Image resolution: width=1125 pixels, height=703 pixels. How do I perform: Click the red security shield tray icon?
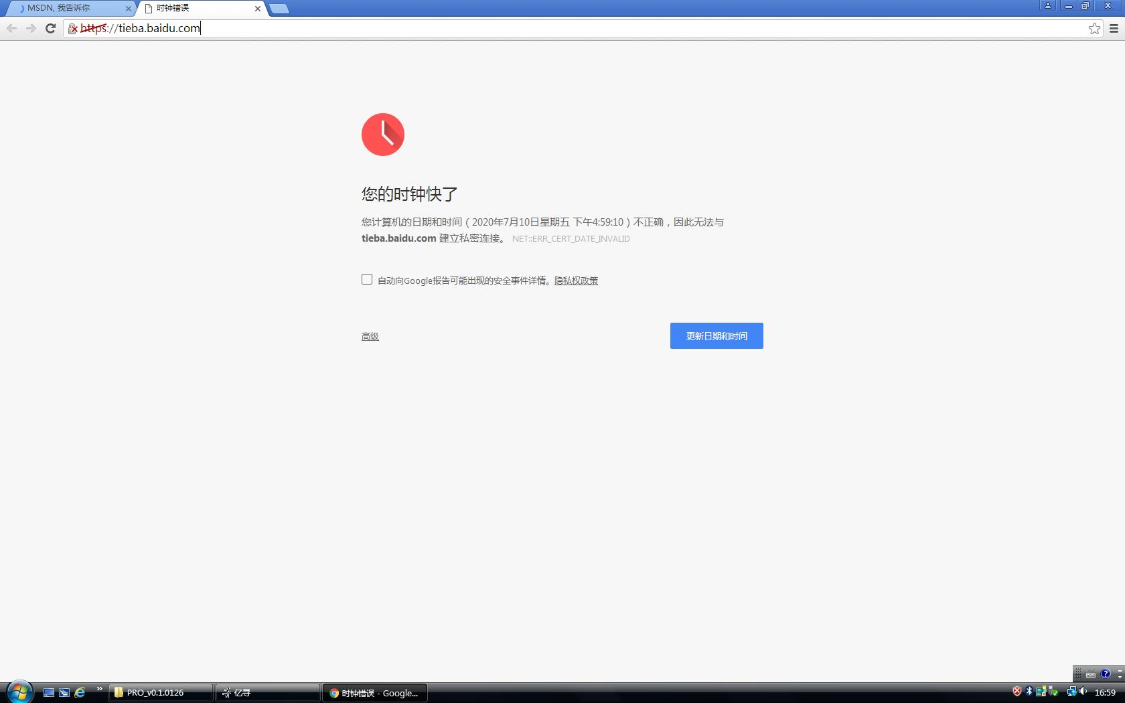pos(1017,692)
